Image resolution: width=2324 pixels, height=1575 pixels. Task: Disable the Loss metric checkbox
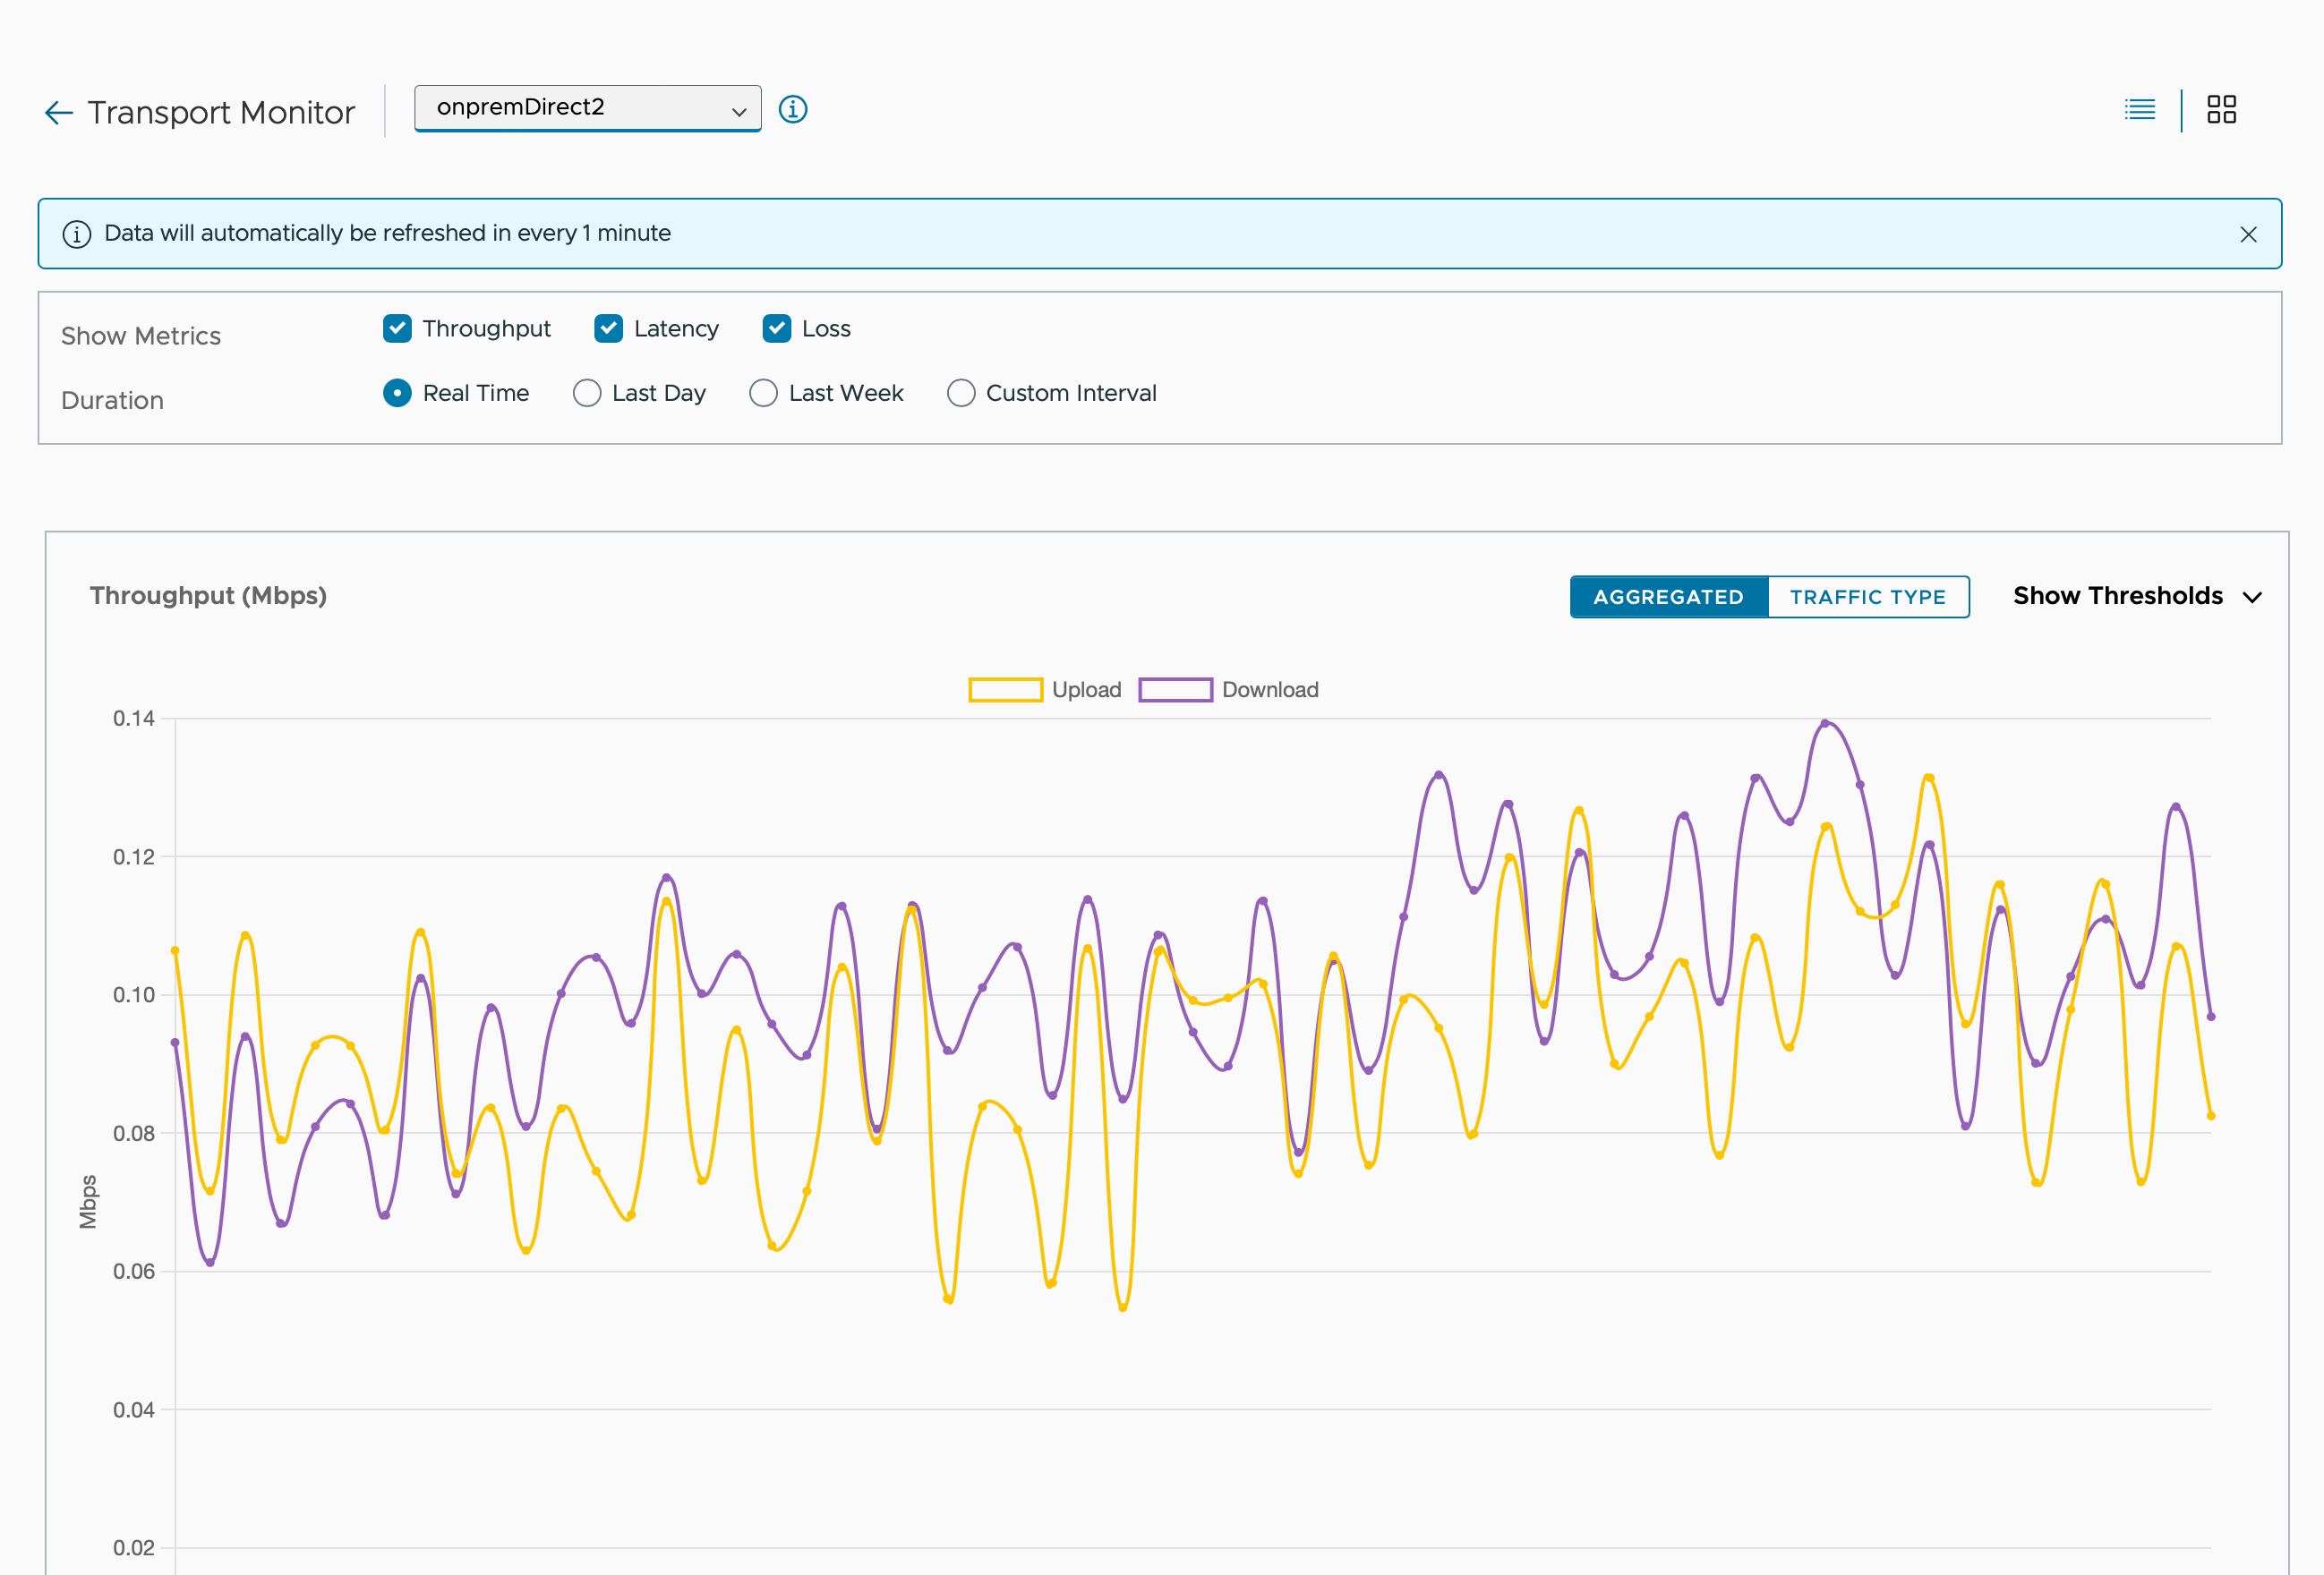tap(776, 328)
